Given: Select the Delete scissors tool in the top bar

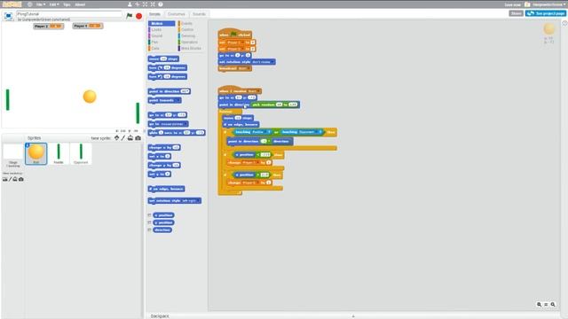Looking at the screenshot, I should point(138,4).
